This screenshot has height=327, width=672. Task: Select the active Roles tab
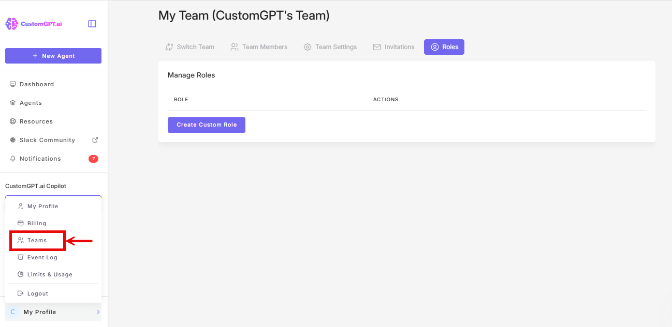tap(444, 46)
